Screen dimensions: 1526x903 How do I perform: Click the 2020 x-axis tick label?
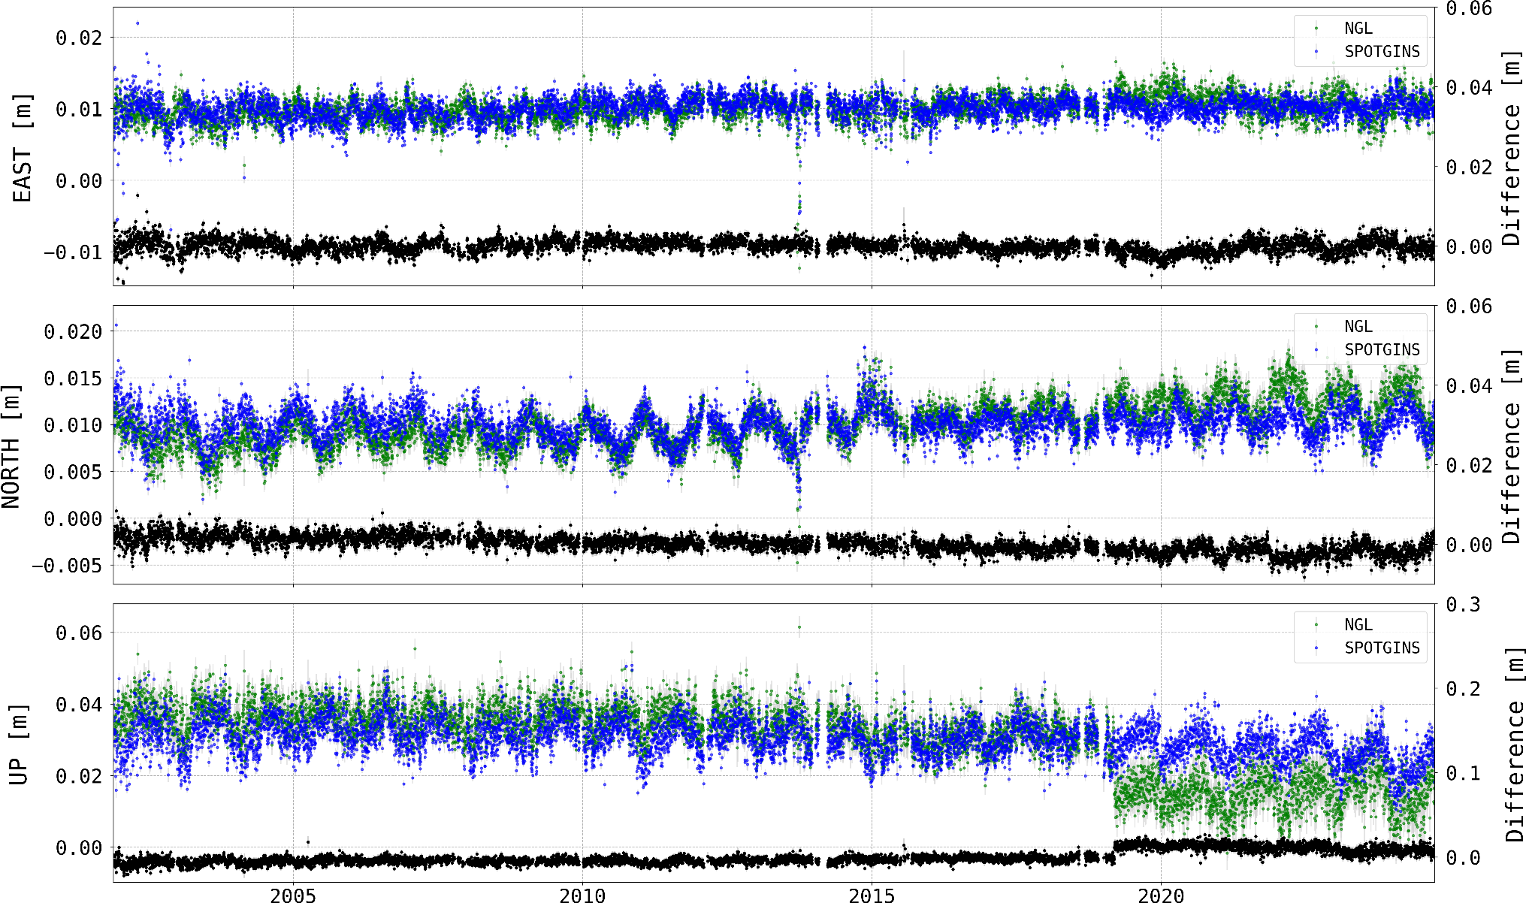click(x=1161, y=895)
